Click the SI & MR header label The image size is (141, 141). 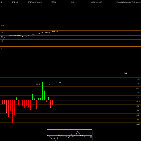click(x=15, y=2)
